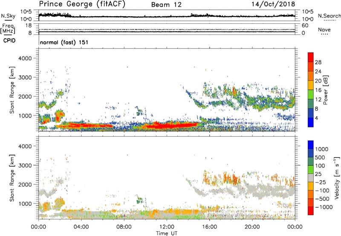Screen dimensions: 341x236
Task: Click the grey segment of the velocity colorbar
Action: (311, 178)
